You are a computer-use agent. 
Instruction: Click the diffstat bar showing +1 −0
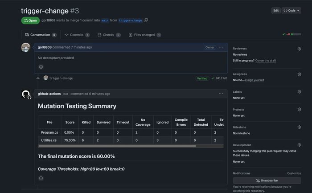point(291,34)
